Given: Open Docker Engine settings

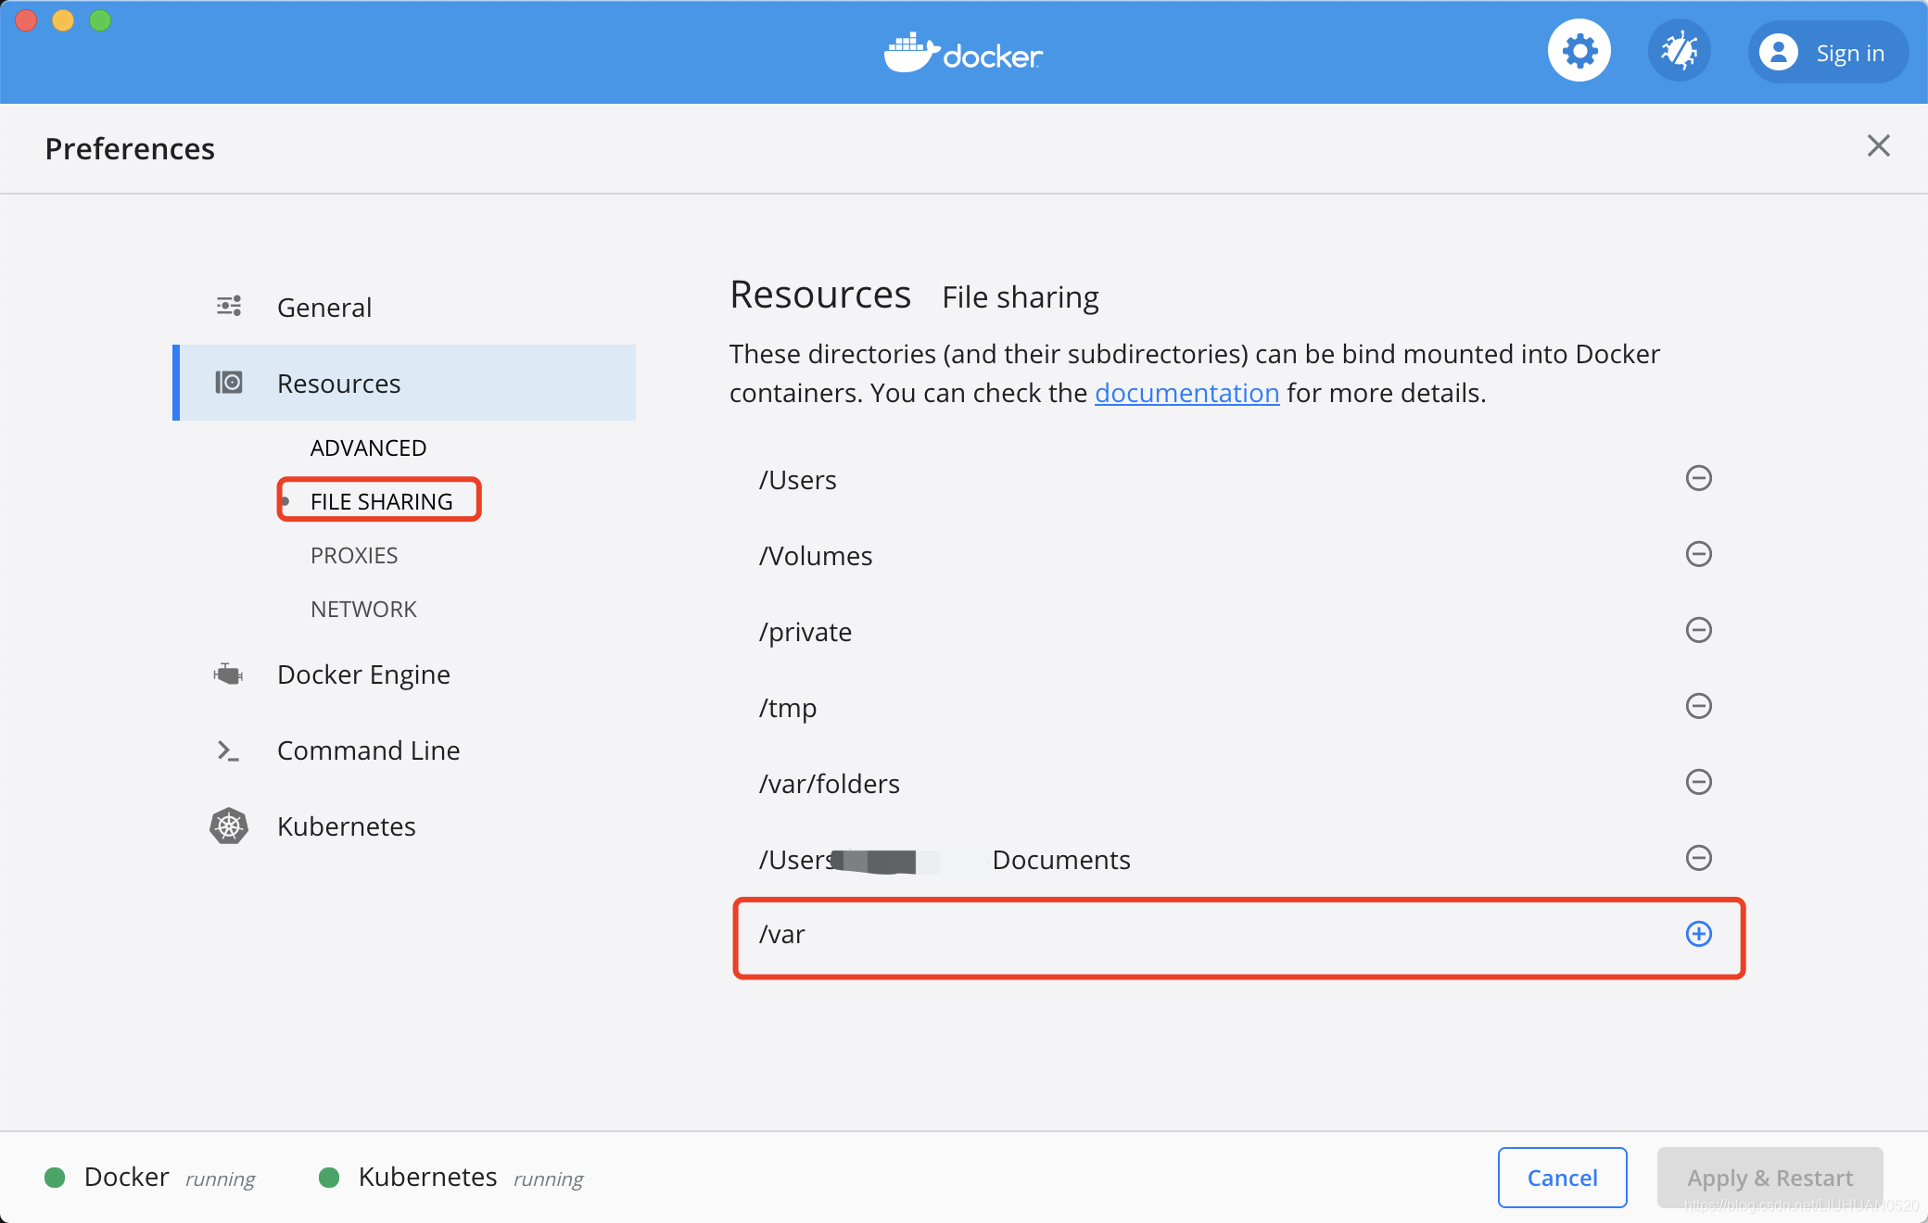Looking at the screenshot, I should [363, 675].
